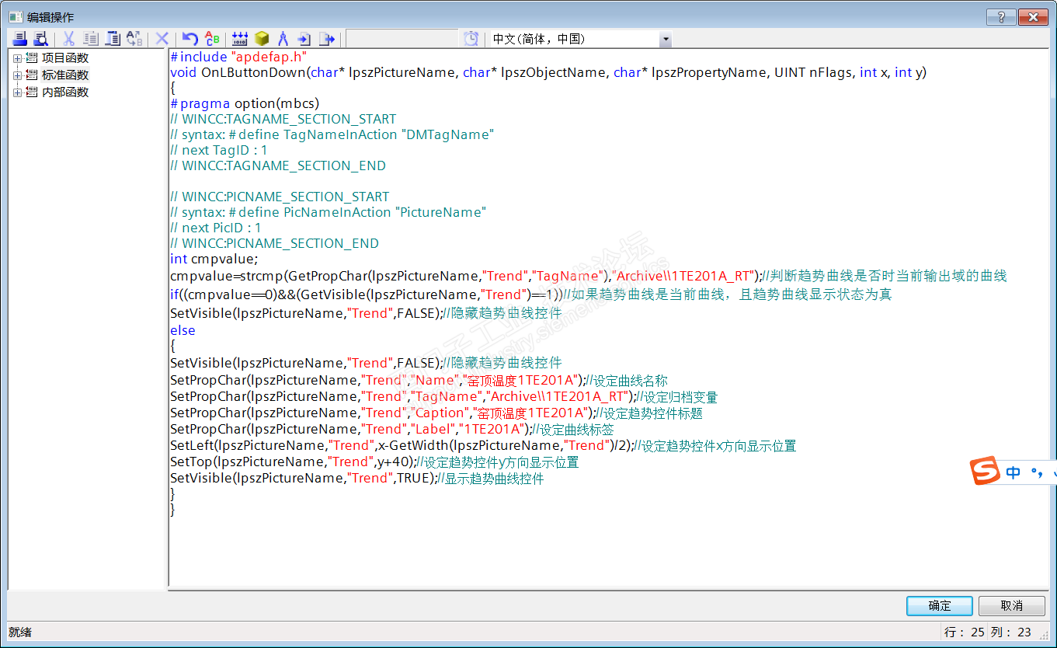Screen dimensions: 1057x648
Task: Click the status bar 列: 23 indicator
Action: tap(1010, 632)
